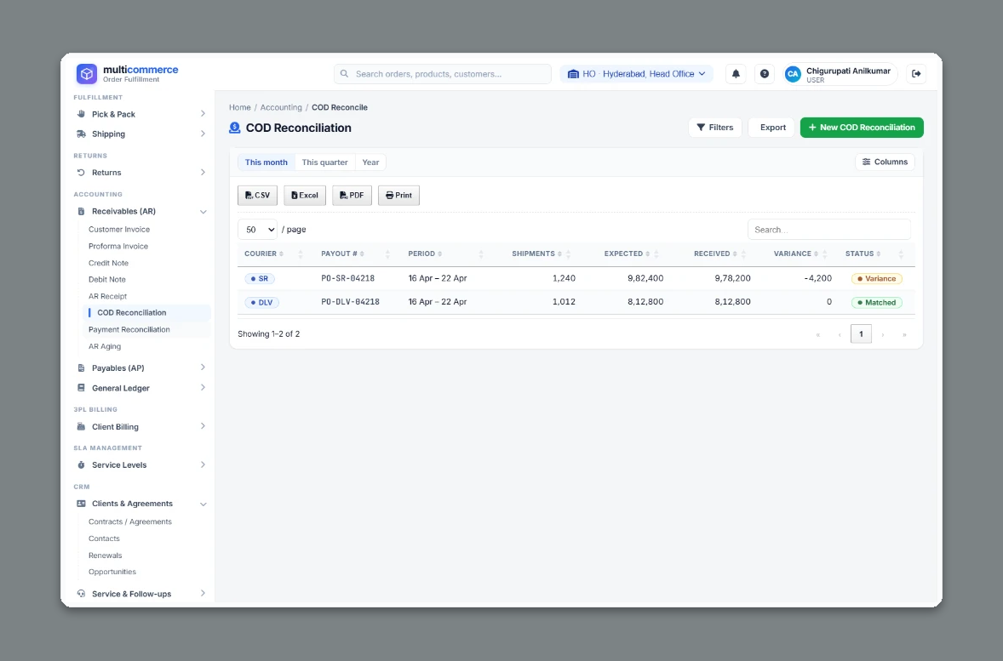This screenshot has width=1003, height=661.
Task: Sort by Period column
Action: (425, 254)
